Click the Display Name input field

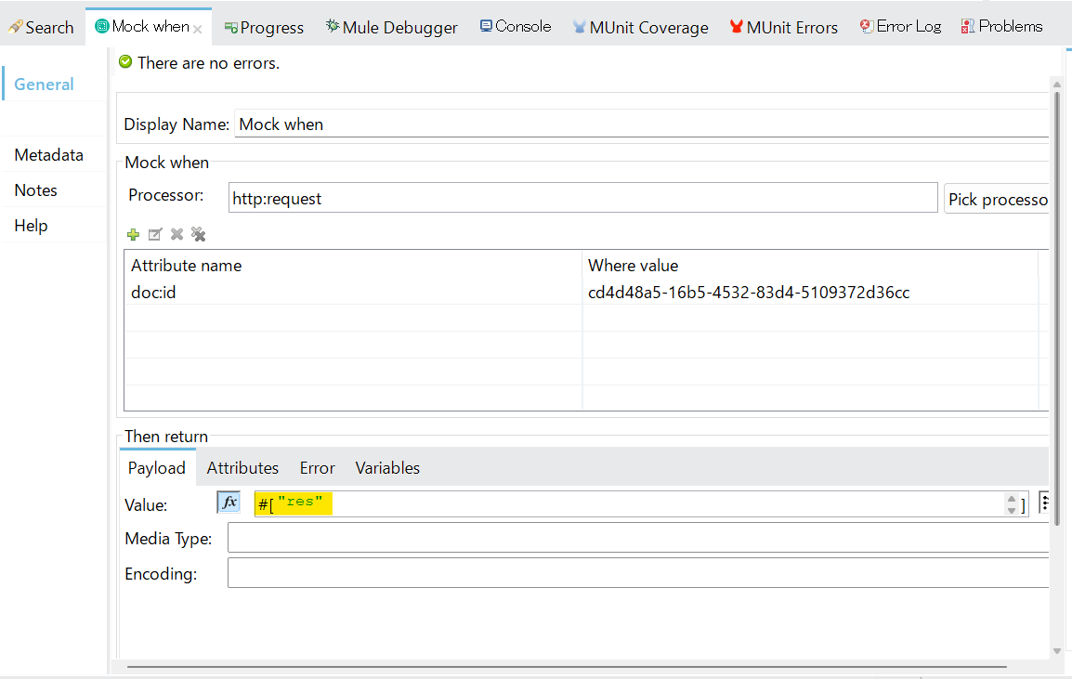tap(641, 124)
